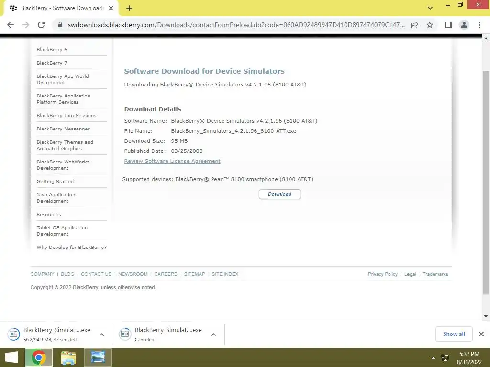The width and height of the screenshot is (490, 367).
Task: Open the COMPANY footer link
Action: click(42, 274)
